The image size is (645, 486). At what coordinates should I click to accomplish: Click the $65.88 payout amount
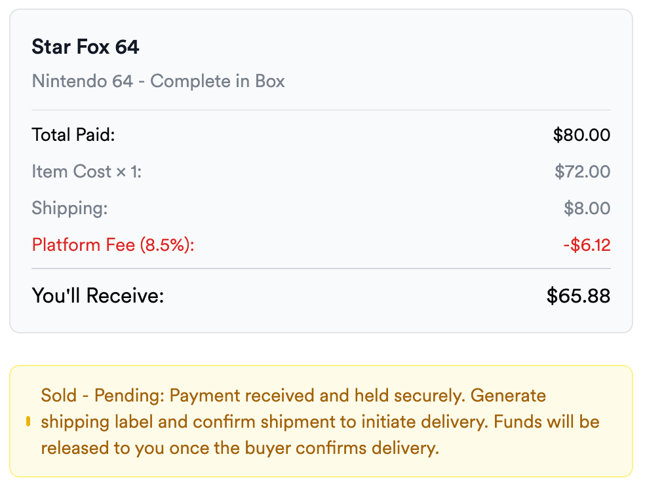[578, 295]
